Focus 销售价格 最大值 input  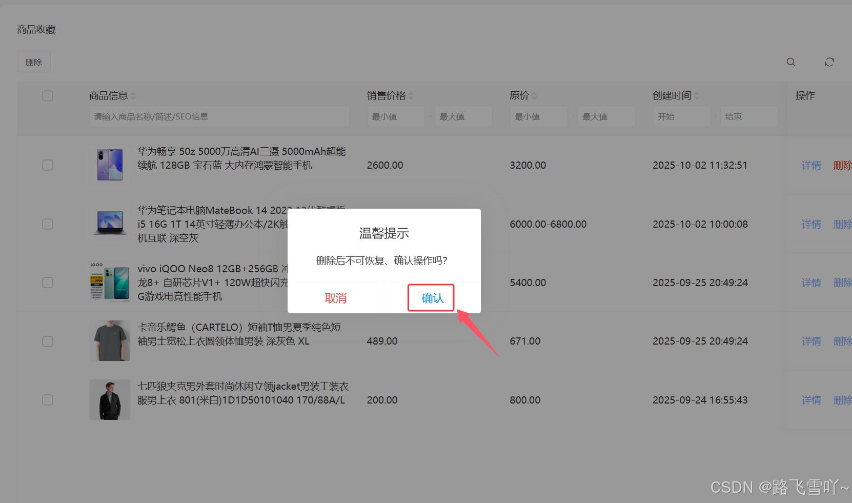click(x=463, y=116)
